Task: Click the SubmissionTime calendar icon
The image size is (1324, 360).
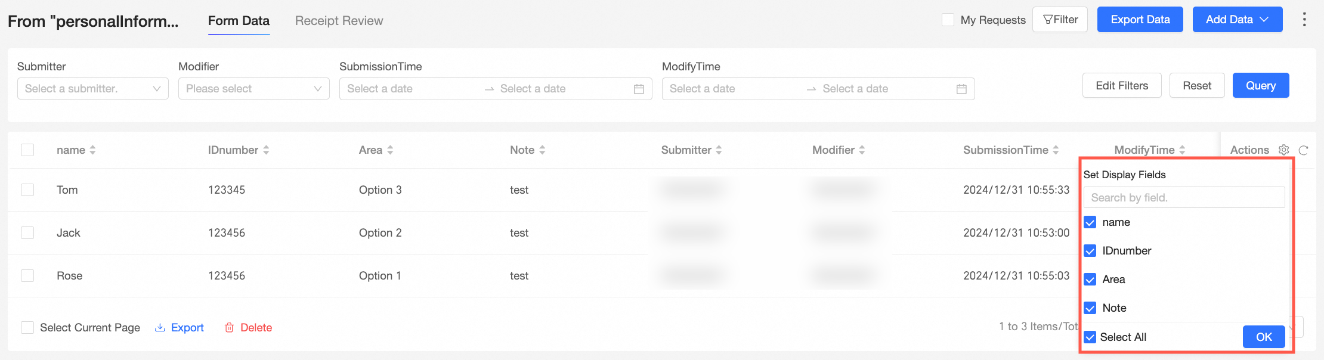Action: 639,89
